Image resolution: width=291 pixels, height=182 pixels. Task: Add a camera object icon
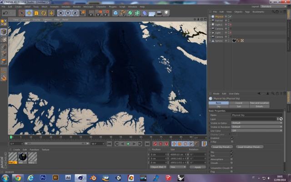[159, 13]
